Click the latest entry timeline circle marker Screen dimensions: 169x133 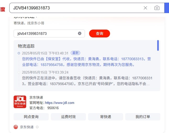point(19,53)
